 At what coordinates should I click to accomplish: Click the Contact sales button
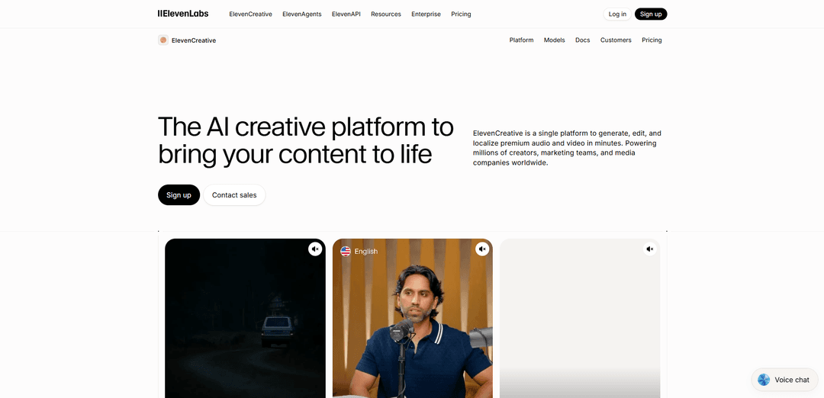point(234,194)
